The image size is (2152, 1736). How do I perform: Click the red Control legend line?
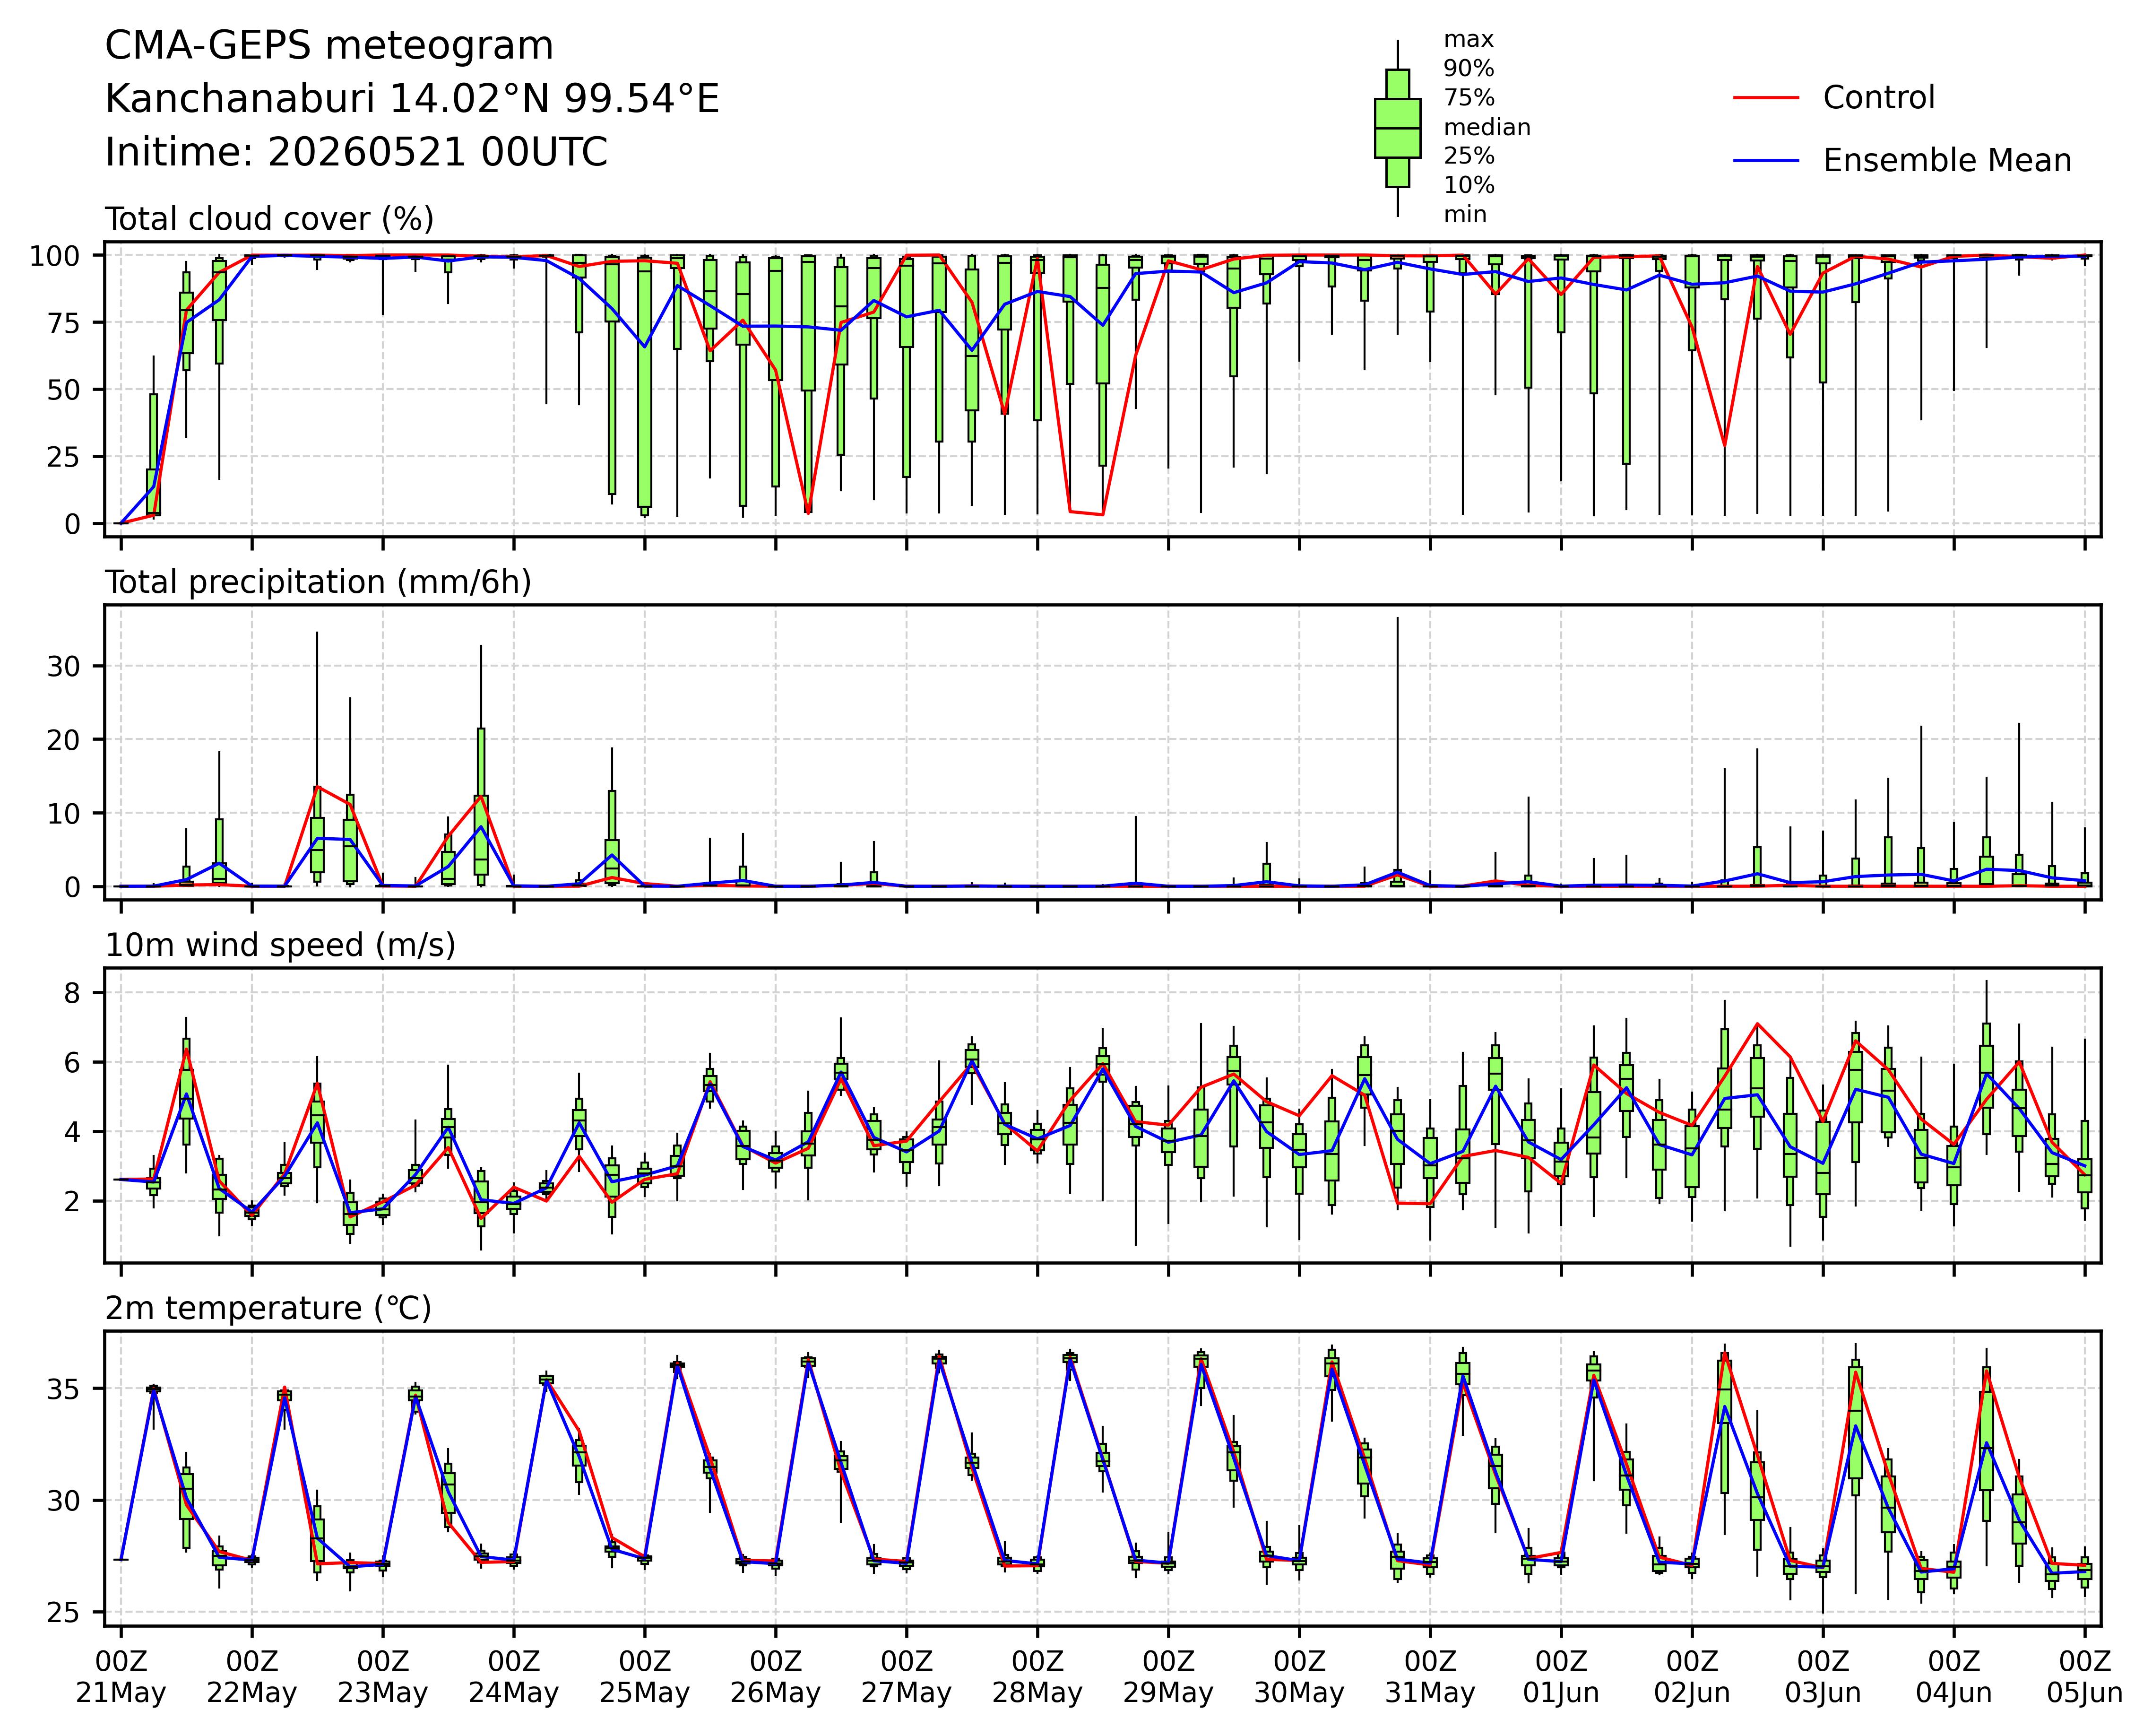coord(1766,98)
